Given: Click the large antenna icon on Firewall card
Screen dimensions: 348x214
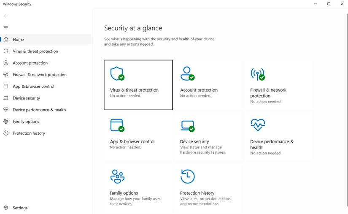Looking at the screenshot, I should click(x=258, y=74).
